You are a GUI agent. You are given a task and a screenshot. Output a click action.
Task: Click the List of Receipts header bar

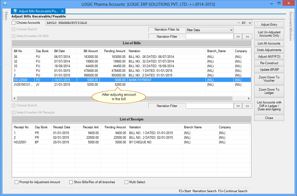pos(132,119)
